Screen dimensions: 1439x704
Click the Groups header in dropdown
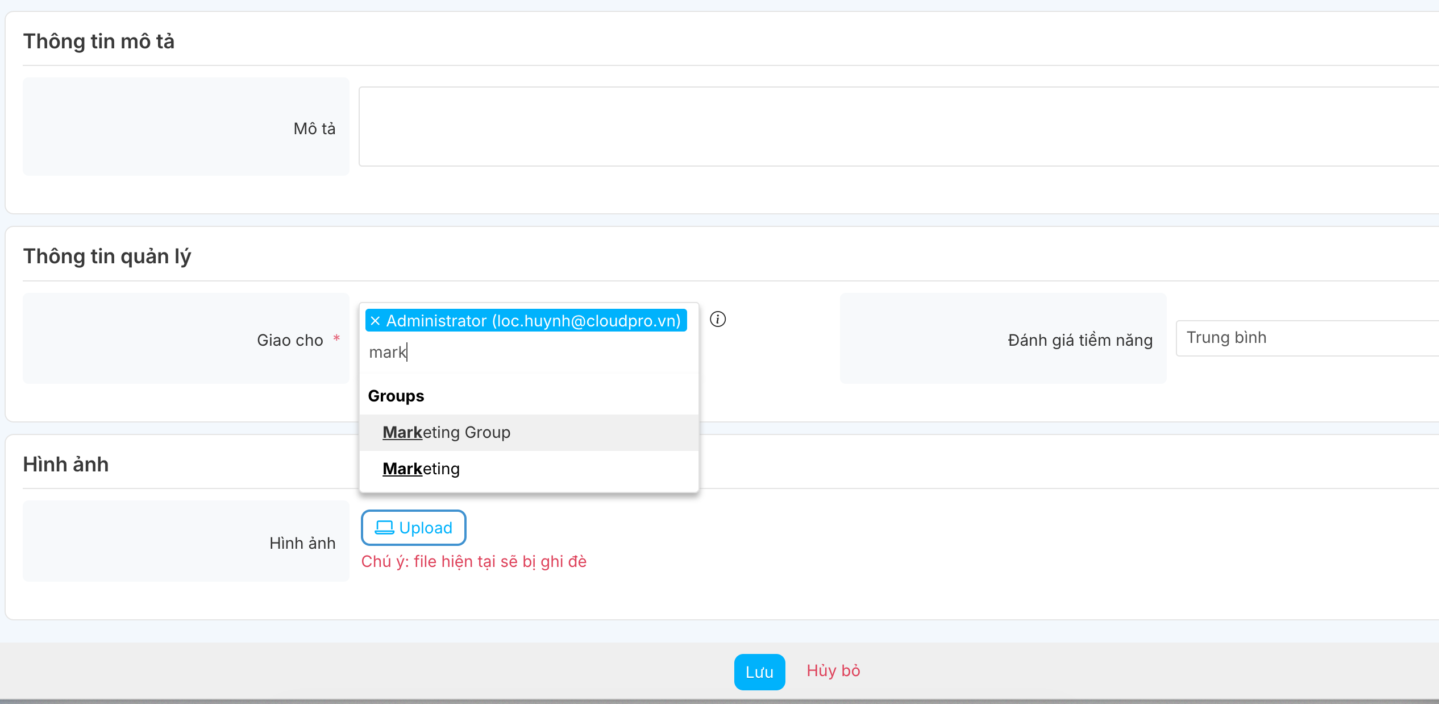pos(396,396)
